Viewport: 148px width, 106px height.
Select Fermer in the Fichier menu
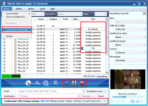pos(9,36)
